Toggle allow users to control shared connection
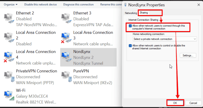 coord(130,46)
